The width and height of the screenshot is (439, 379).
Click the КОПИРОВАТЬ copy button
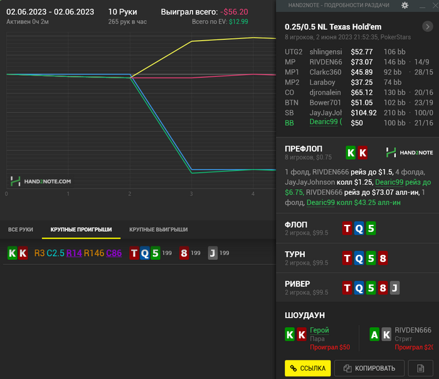(369, 368)
